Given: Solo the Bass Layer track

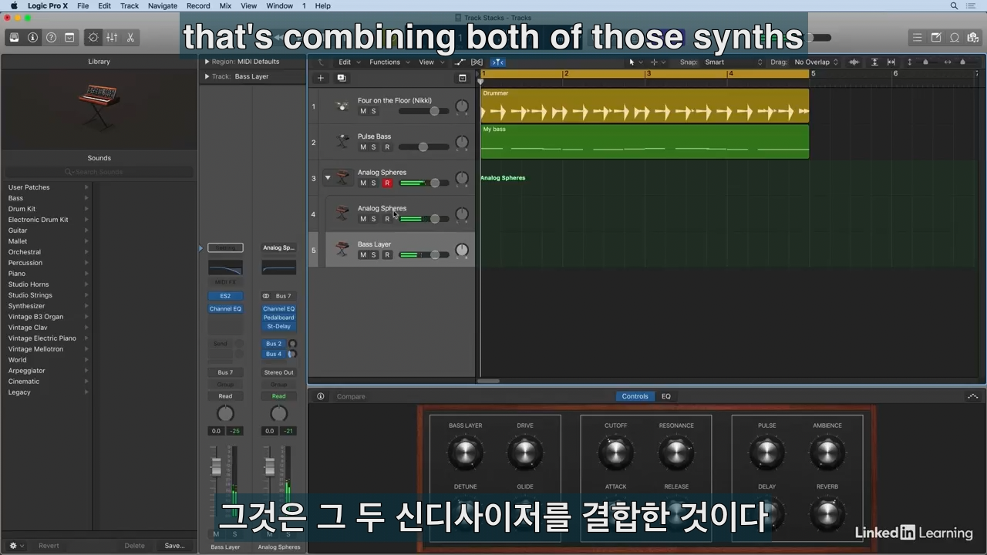Looking at the screenshot, I should tap(374, 255).
